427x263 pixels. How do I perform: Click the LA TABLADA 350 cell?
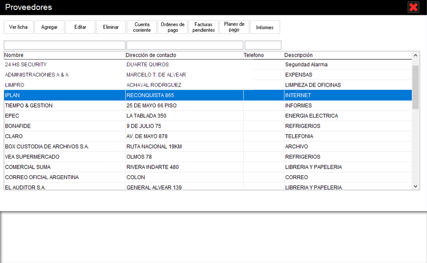184,116
